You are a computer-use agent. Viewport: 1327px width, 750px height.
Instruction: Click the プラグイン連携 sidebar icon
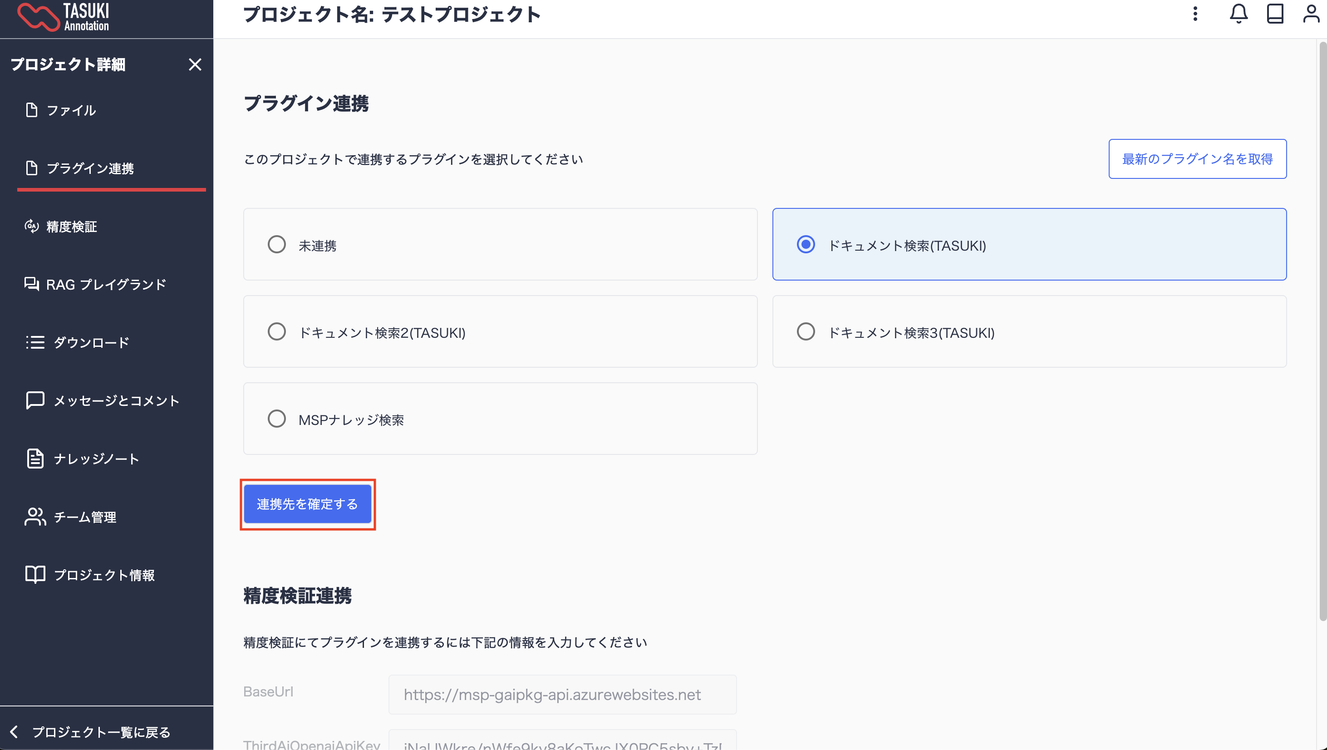click(x=31, y=168)
